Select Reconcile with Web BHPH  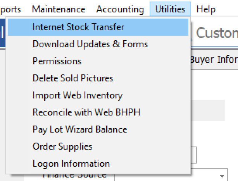(86, 112)
